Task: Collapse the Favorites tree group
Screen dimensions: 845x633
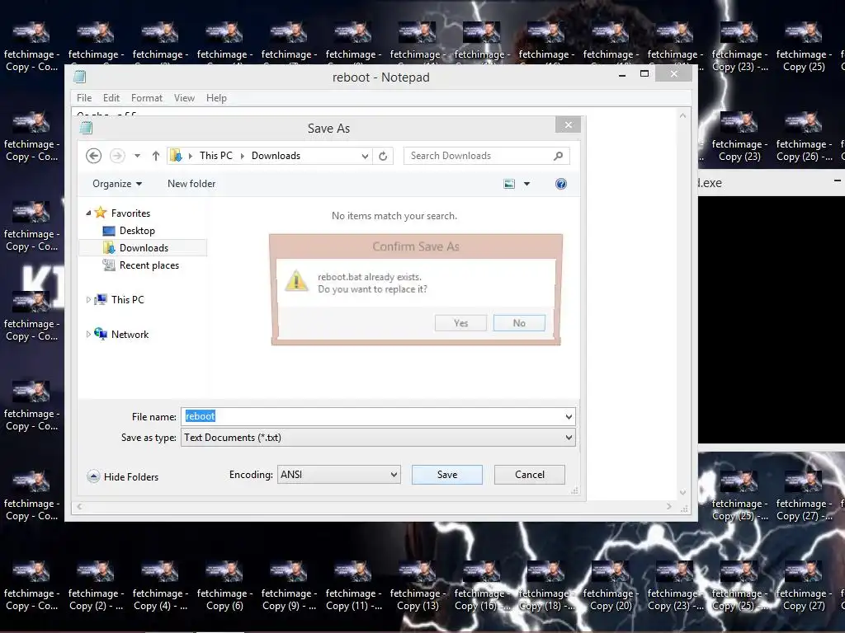Action: [x=88, y=213]
